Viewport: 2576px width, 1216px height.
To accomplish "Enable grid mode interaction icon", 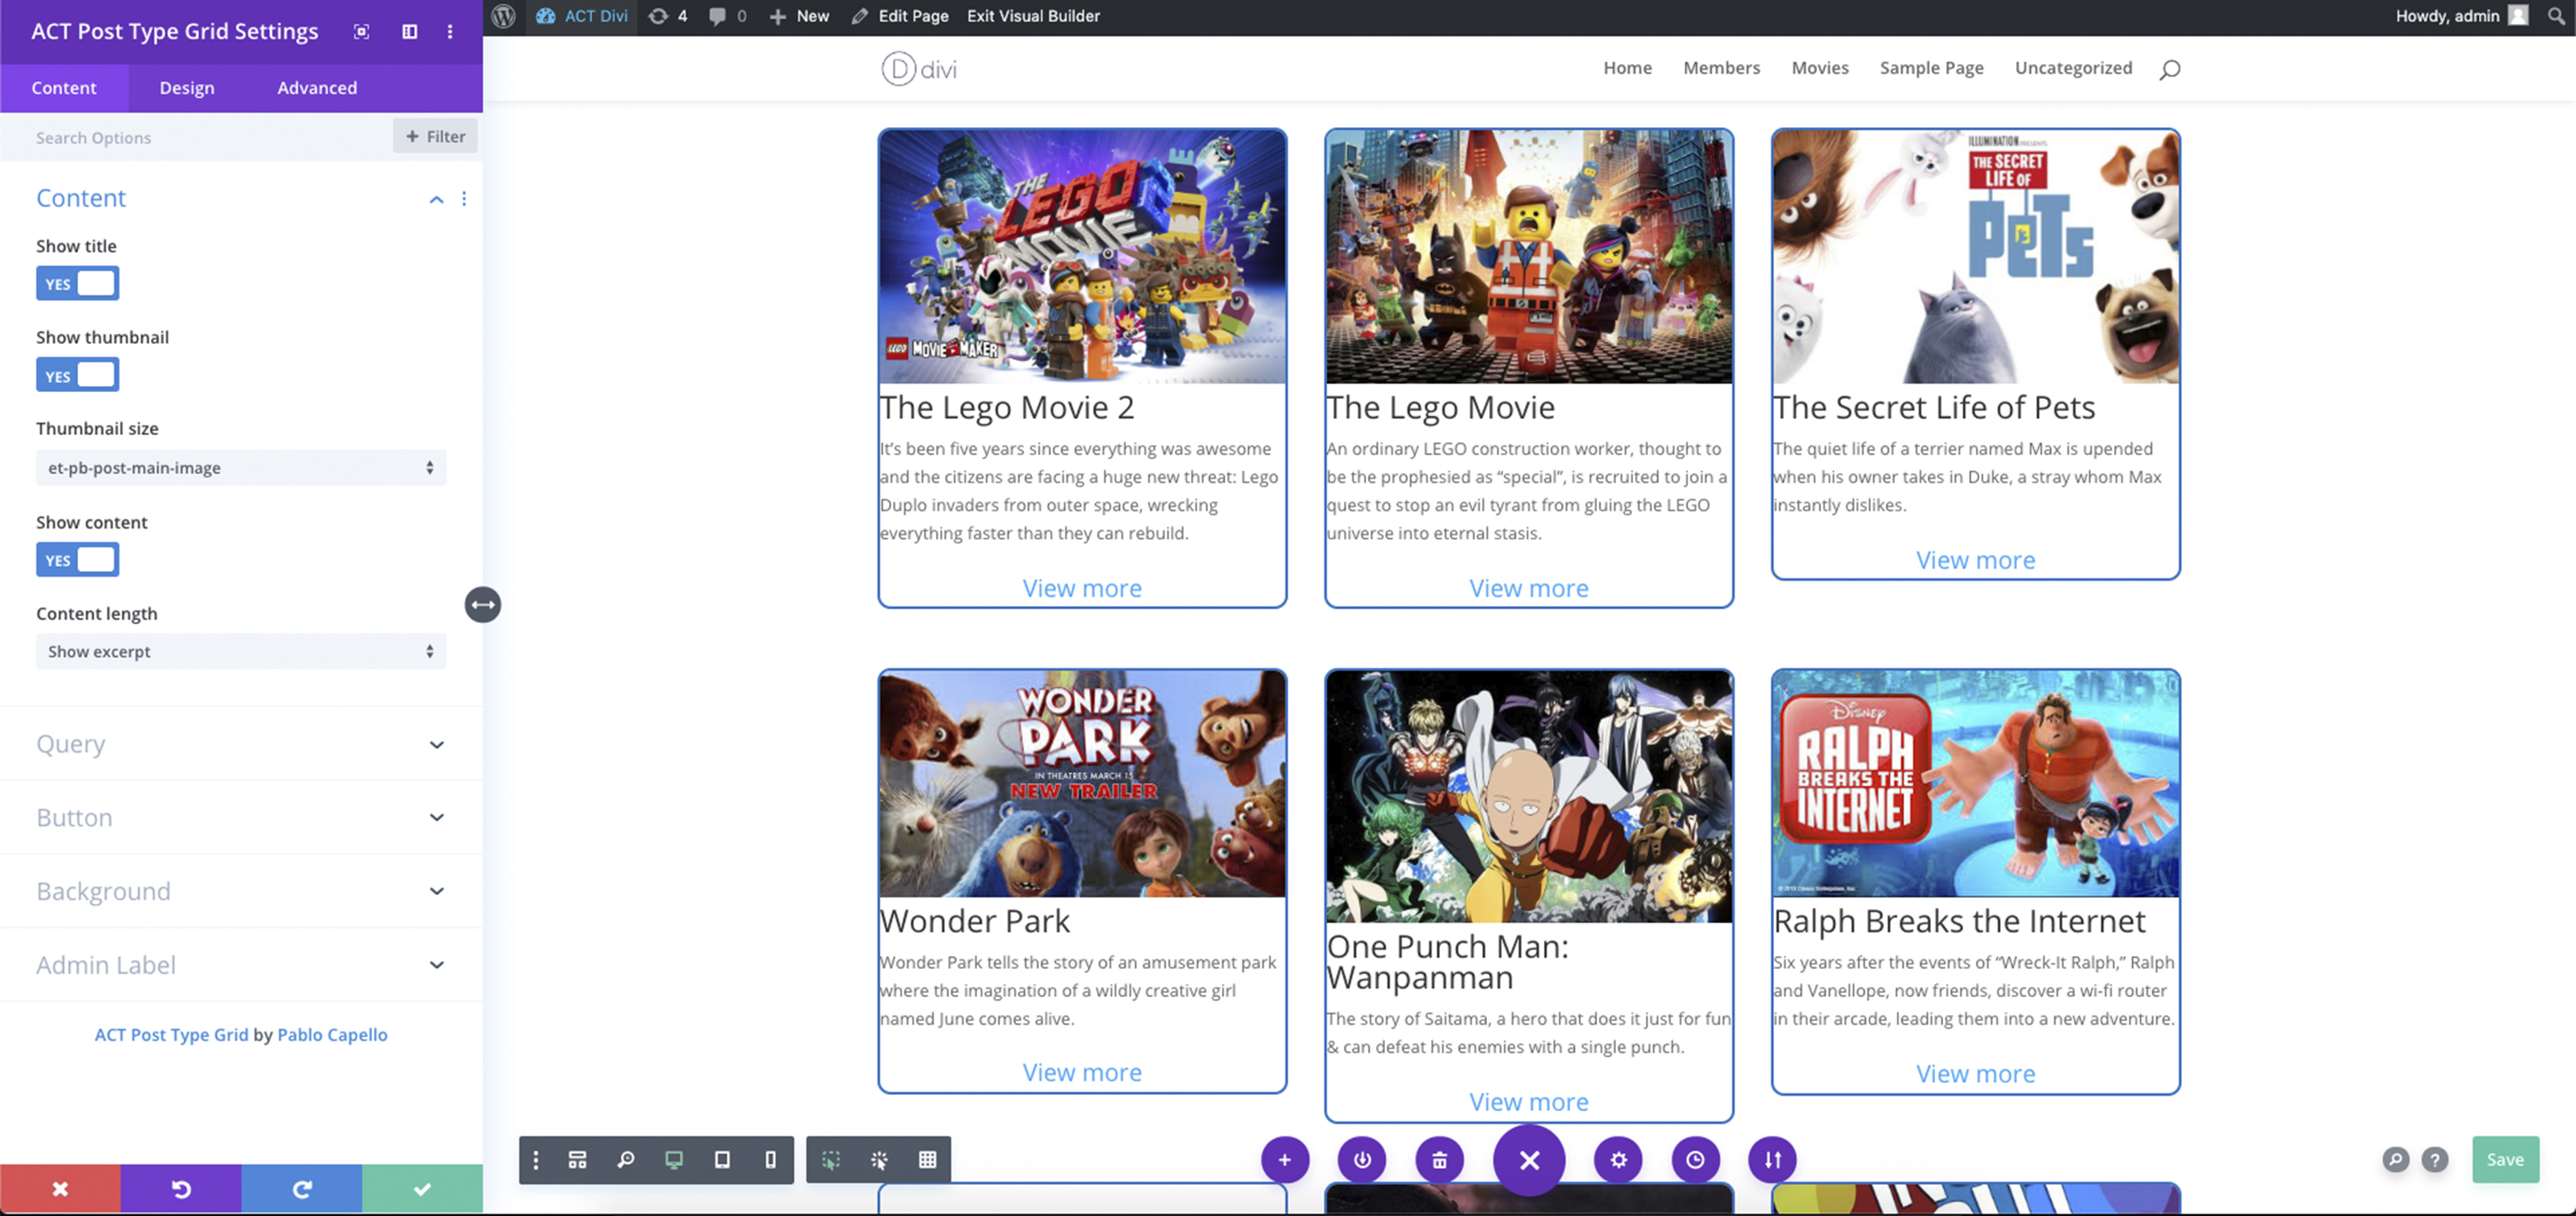I will tap(928, 1160).
